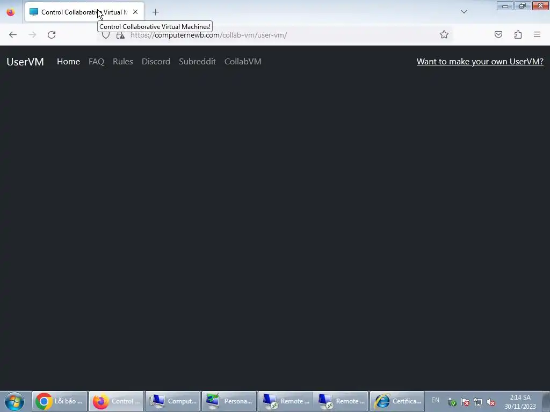Open the Firefox View icon
The height and width of the screenshot is (412, 550).
pos(11,12)
